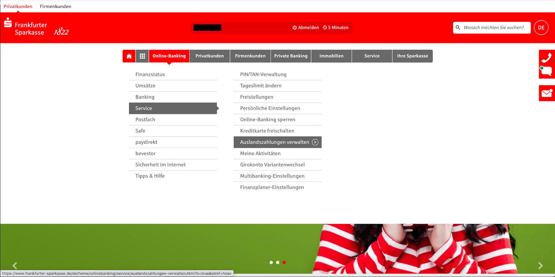Select the third red carousel dot
Image resolution: width=555 pixels, height=277 pixels.
(284, 262)
